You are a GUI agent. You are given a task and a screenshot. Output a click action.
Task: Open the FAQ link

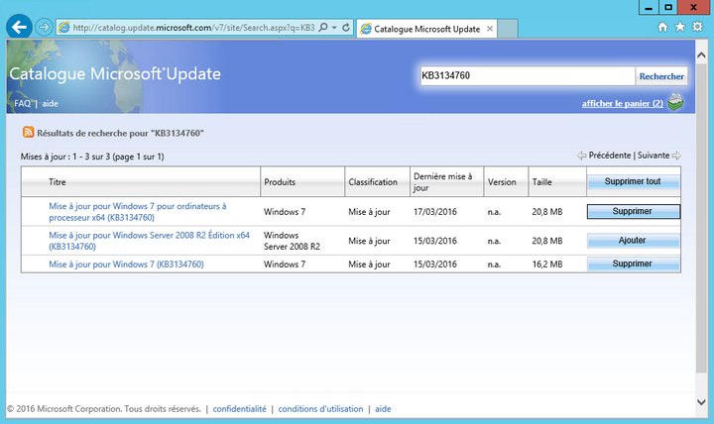pos(22,103)
